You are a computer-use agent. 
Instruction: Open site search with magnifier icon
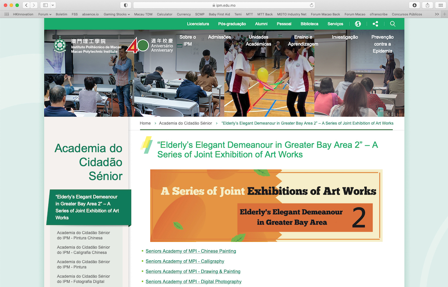coord(393,24)
